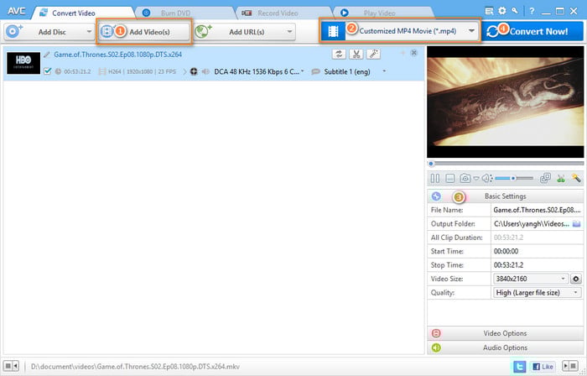Image resolution: width=587 pixels, height=376 pixels.
Task: Click the plus icon on the video row
Action: [403, 53]
